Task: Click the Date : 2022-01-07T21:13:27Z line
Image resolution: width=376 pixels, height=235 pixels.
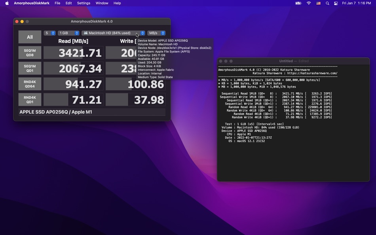Action: point(248,138)
